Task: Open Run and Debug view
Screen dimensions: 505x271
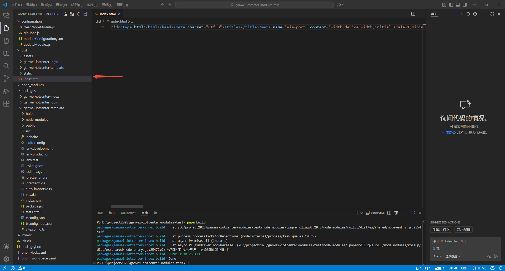Action: 6,91
